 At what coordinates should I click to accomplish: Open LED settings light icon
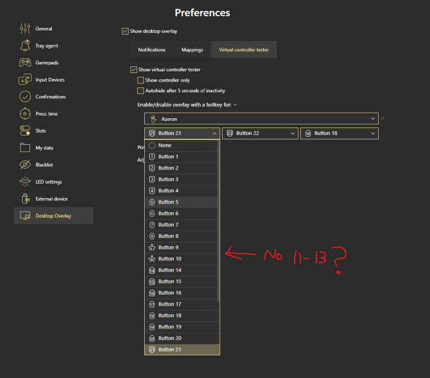click(25, 182)
